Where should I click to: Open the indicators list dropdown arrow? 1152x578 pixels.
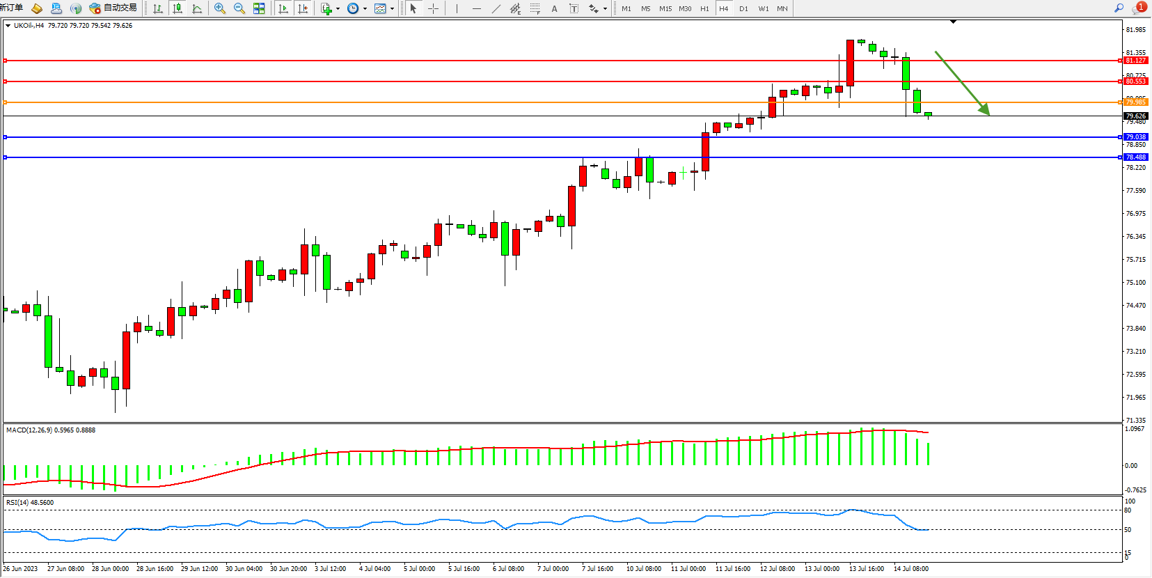[338, 9]
